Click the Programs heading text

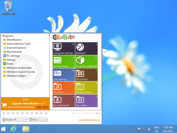click(x=8, y=36)
